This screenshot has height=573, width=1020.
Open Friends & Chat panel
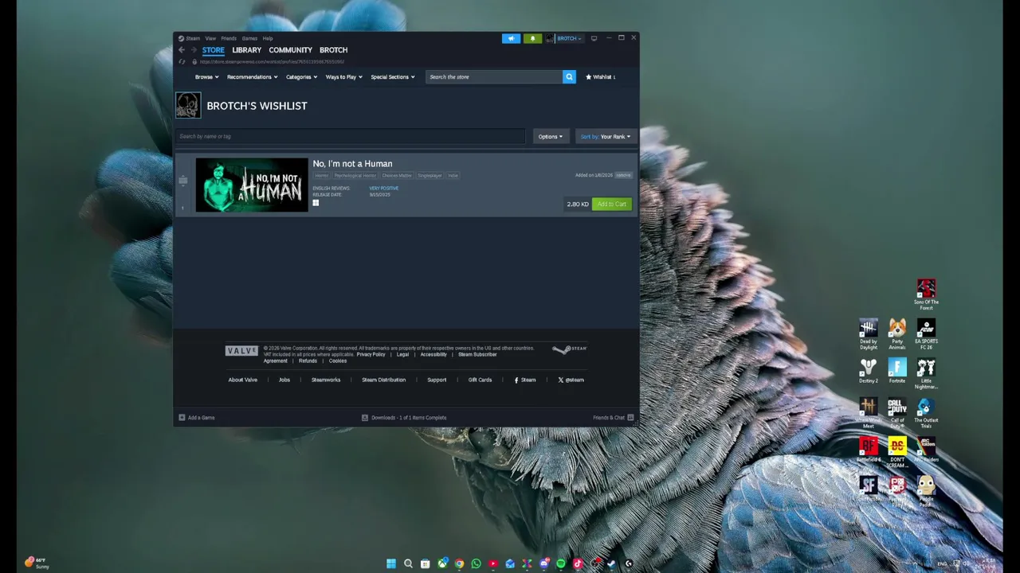(613, 418)
